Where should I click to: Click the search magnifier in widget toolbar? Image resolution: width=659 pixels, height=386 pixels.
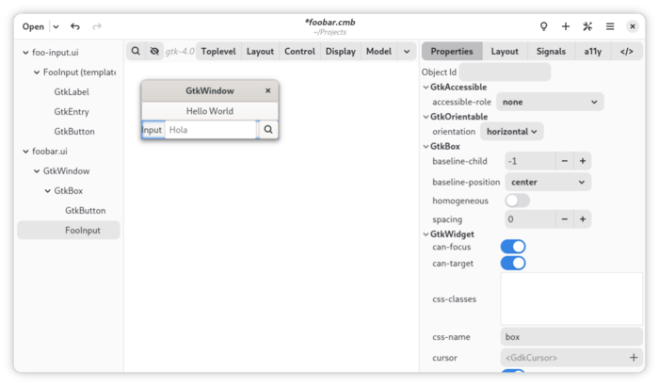136,51
